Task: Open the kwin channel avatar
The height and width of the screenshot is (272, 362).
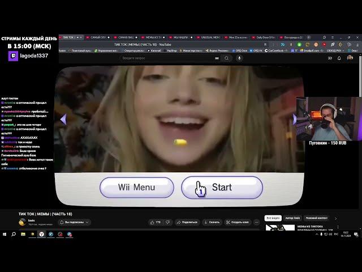Action: pyautogui.click(x=22, y=222)
